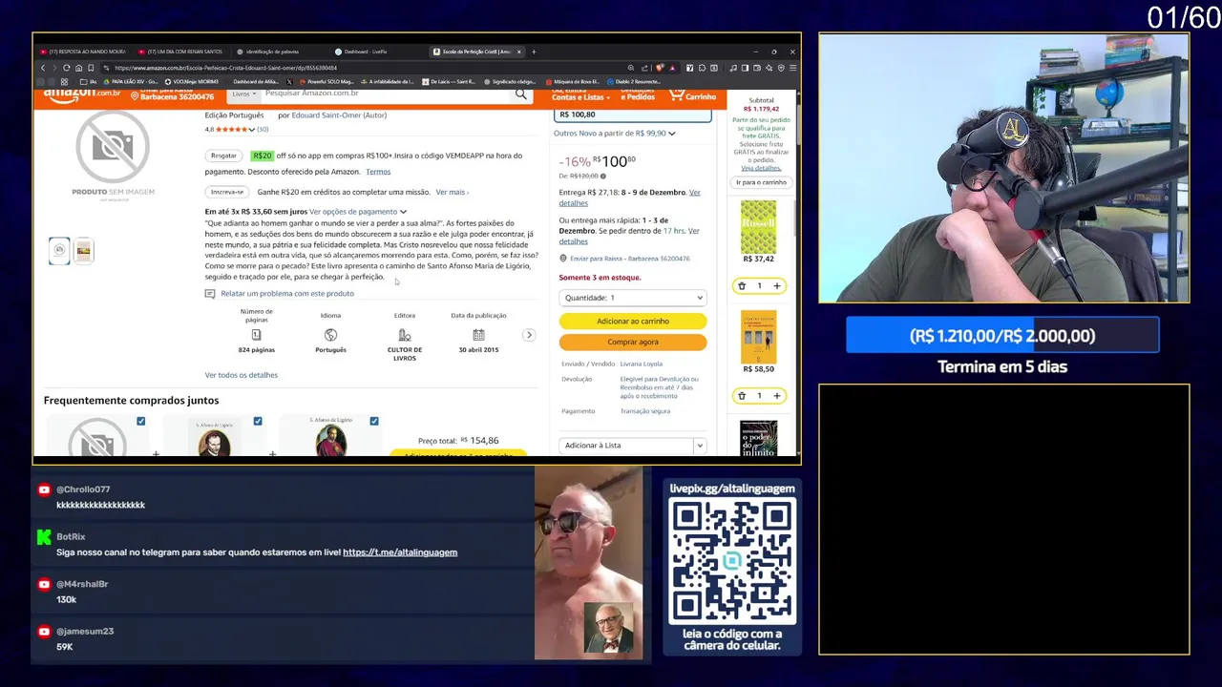Click the Inscreva-se button
Image resolution: width=1222 pixels, height=687 pixels.
click(227, 192)
